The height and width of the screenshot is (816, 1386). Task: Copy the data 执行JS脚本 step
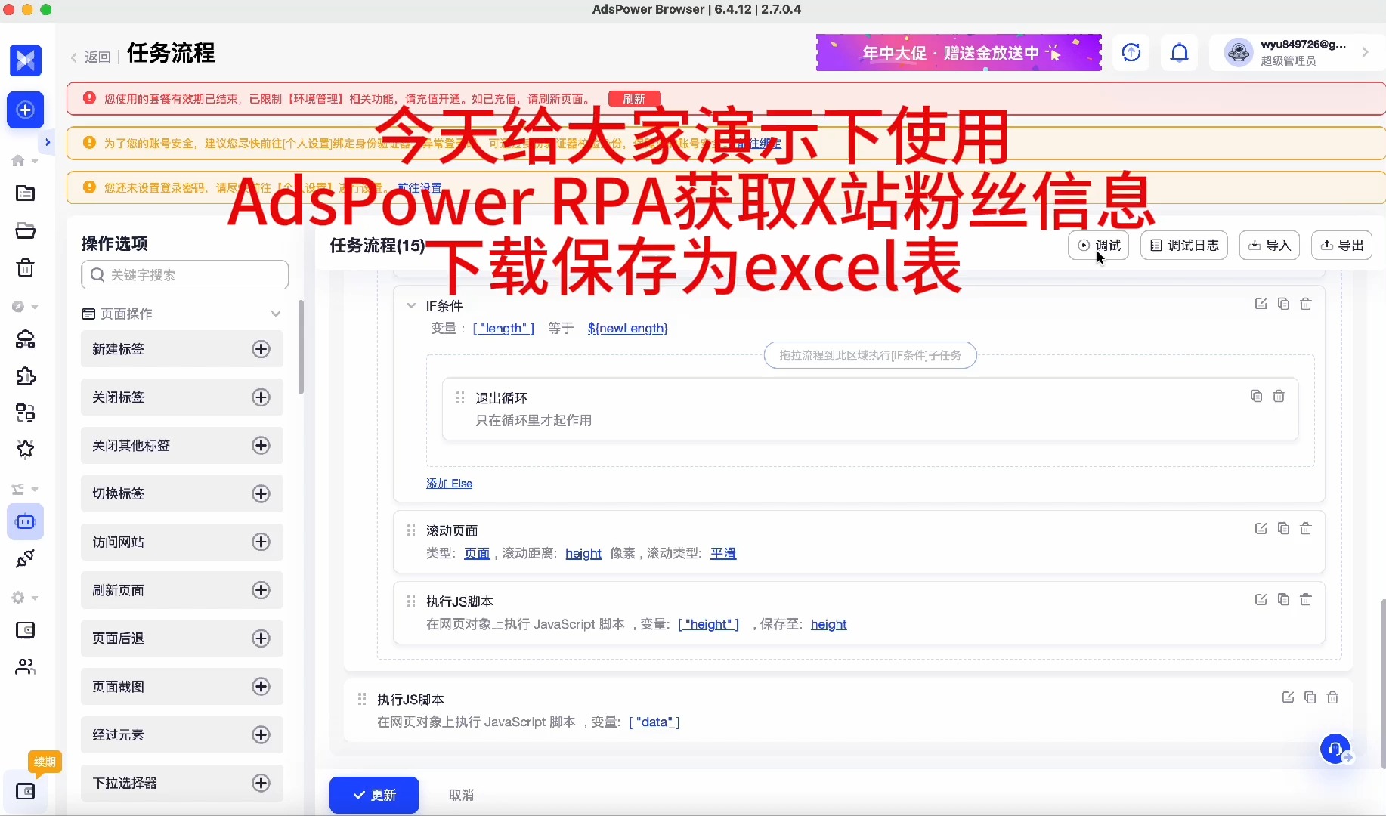click(1310, 697)
